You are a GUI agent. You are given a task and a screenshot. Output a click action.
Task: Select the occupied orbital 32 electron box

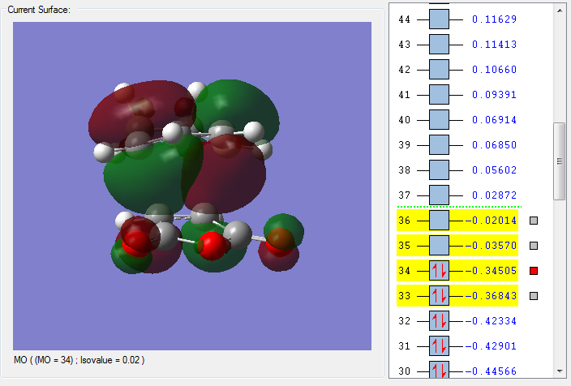439,321
